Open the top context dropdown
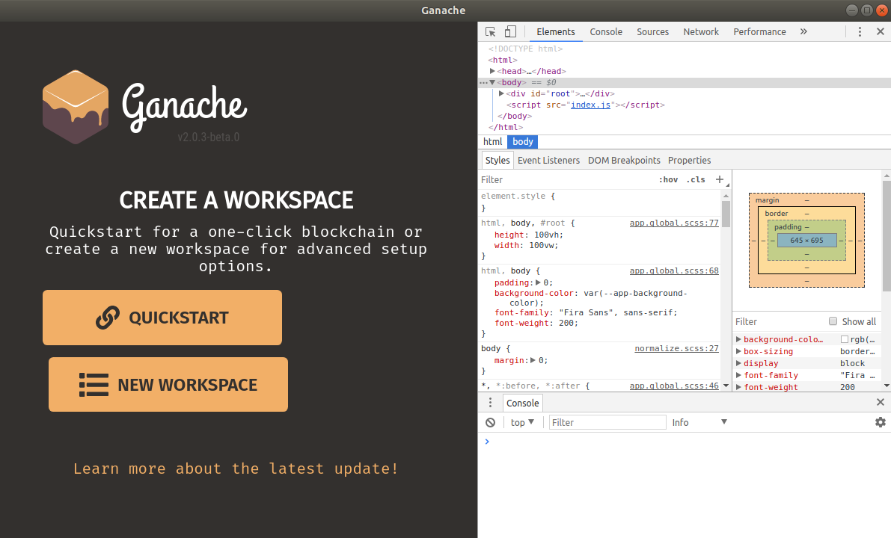 (522, 422)
